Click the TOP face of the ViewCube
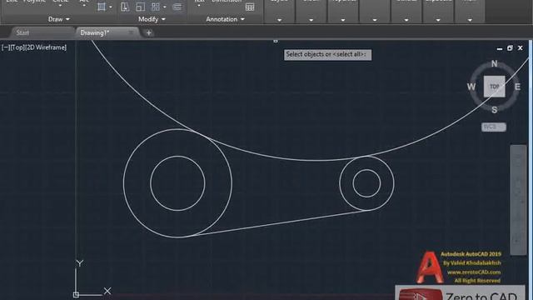 (494, 87)
